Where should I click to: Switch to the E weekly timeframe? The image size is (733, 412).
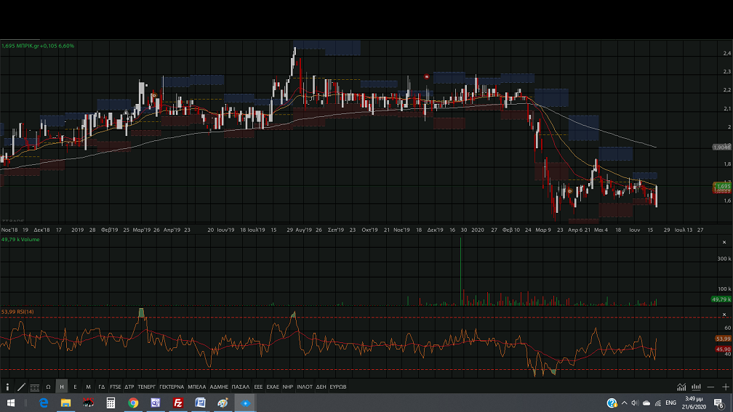click(75, 387)
